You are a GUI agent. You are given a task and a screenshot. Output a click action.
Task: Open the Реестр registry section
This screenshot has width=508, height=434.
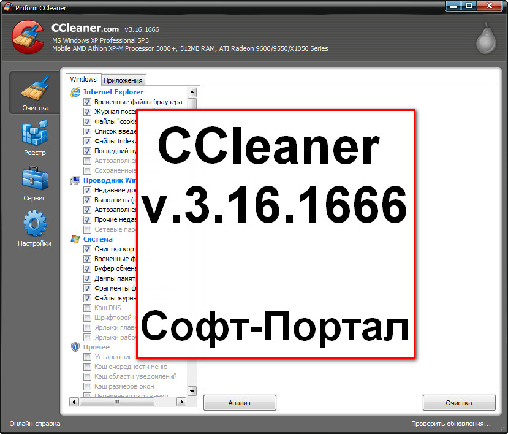[x=35, y=138]
